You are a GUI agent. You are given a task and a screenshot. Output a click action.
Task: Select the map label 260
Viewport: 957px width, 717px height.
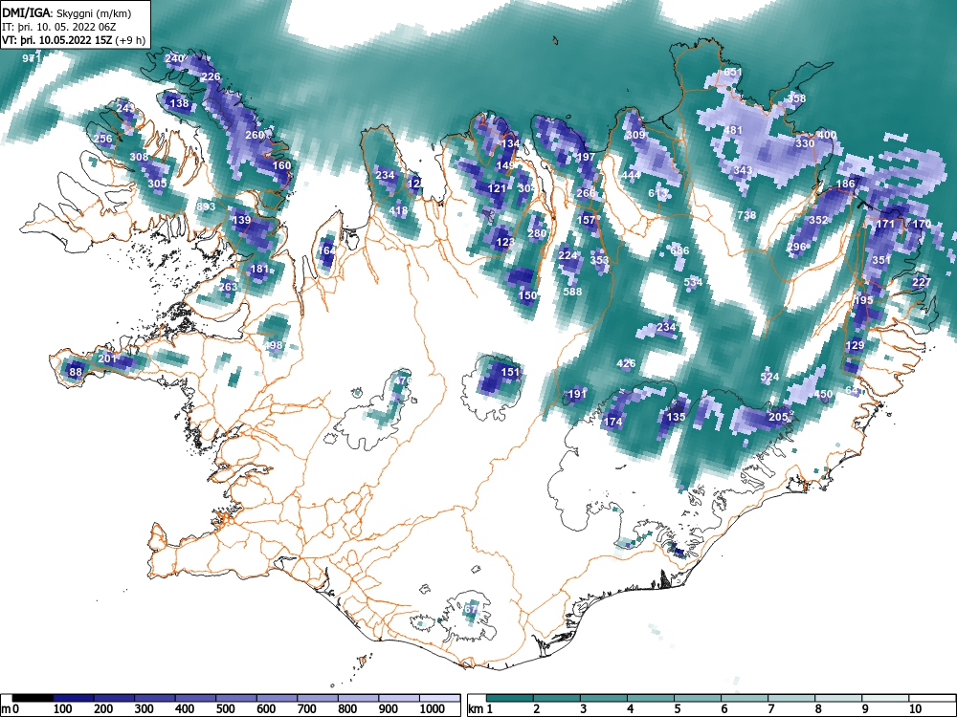coord(255,135)
